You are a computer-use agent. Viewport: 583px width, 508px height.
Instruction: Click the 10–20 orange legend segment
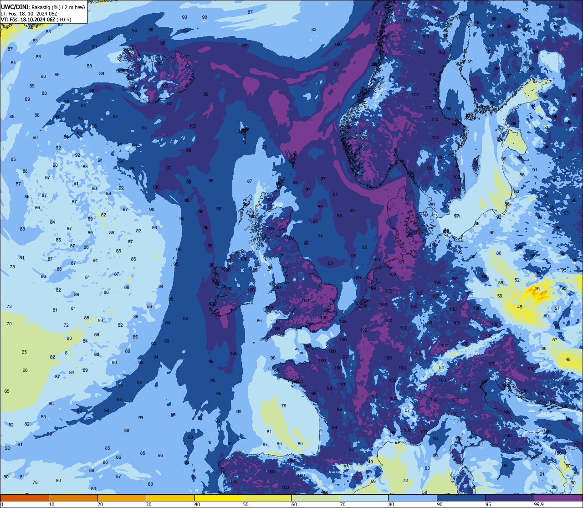(x=73, y=498)
